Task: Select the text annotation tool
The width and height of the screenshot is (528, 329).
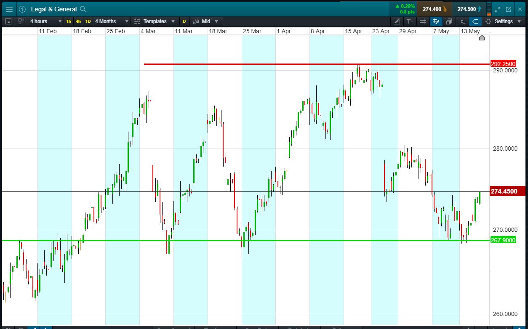Action: tap(410, 21)
